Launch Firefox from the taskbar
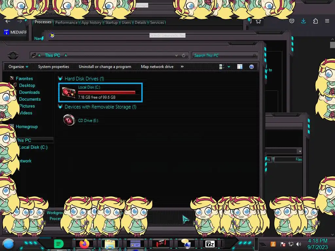The width and height of the screenshot is (335, 251). coord(84,244)
